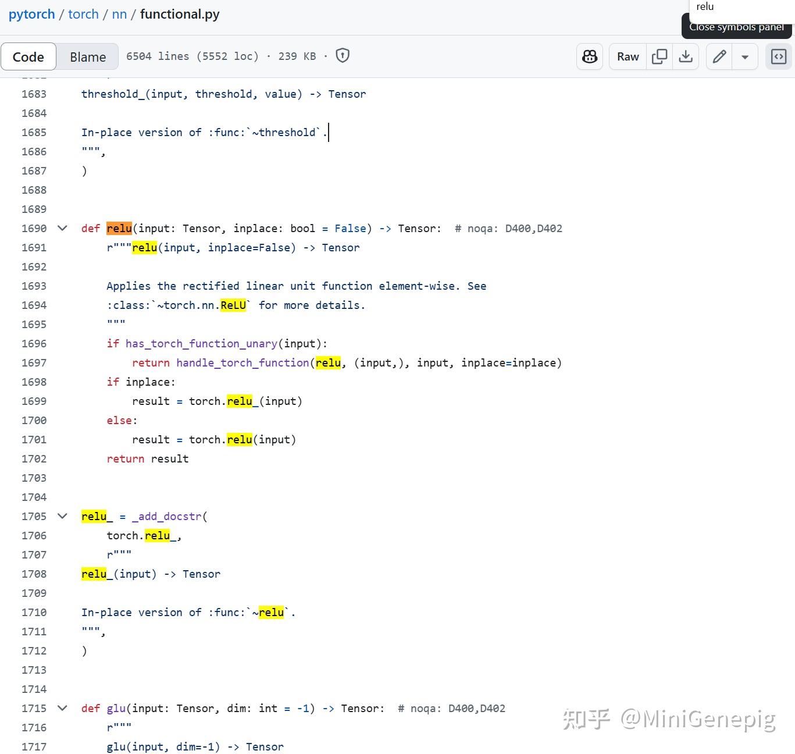The height and width of the screenshot is (754, 795).
Task: Edit this file with the pencil icon
Action: pos(719,56)
